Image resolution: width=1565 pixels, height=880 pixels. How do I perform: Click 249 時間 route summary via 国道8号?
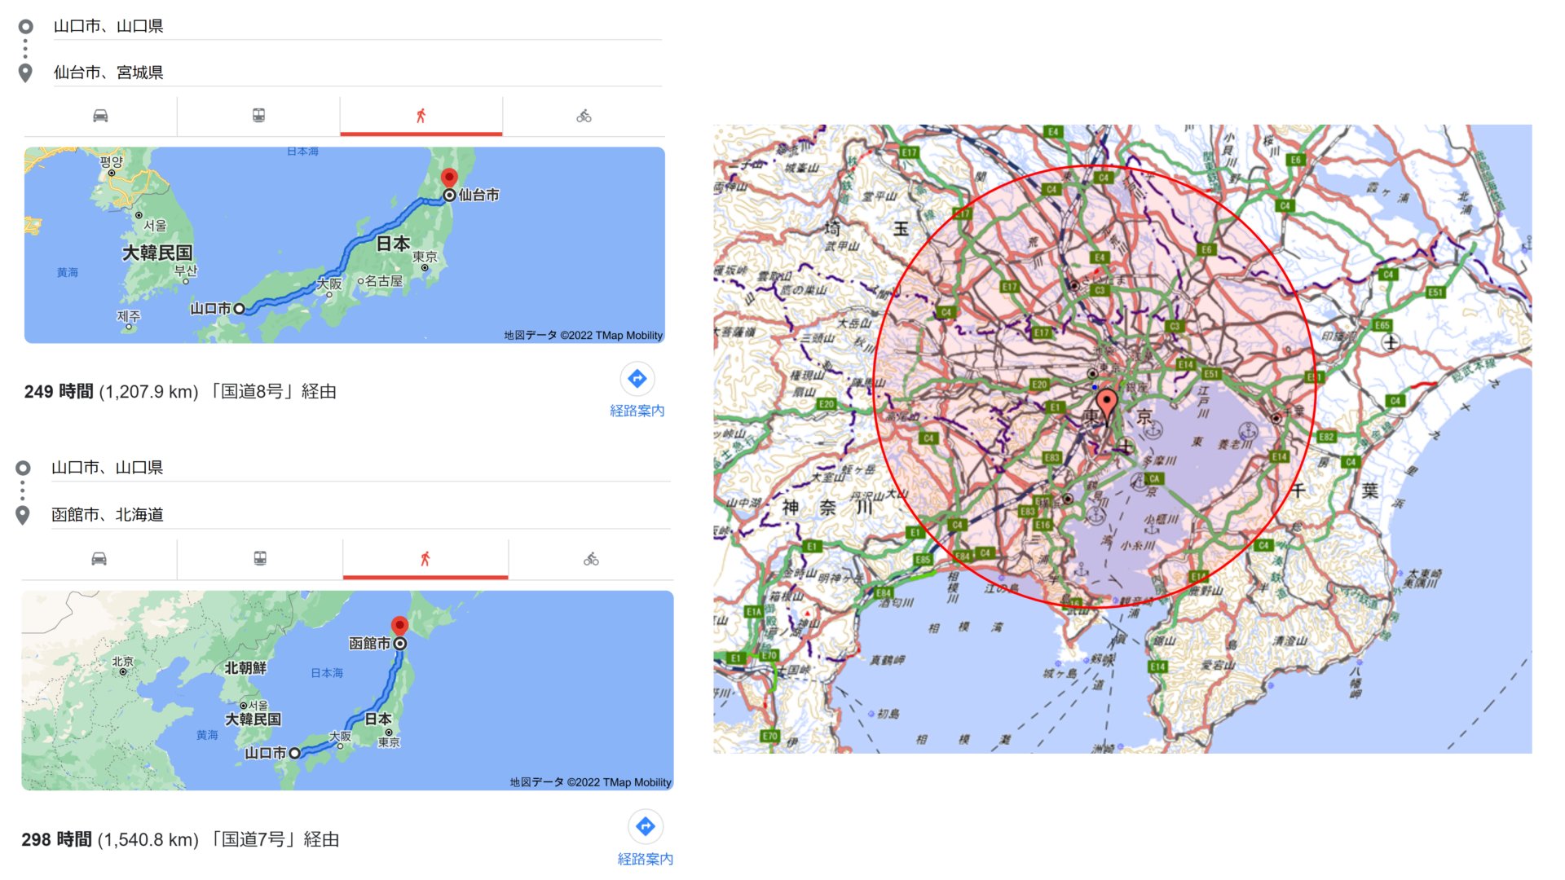(180, 392)
